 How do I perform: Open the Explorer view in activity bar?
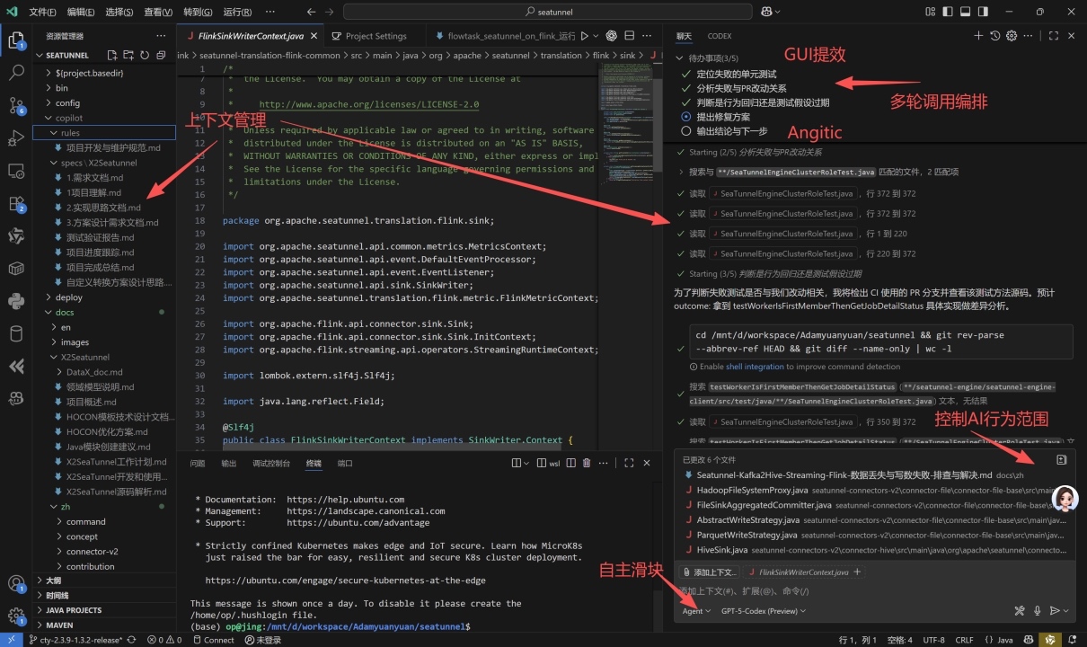click(15, 41)
